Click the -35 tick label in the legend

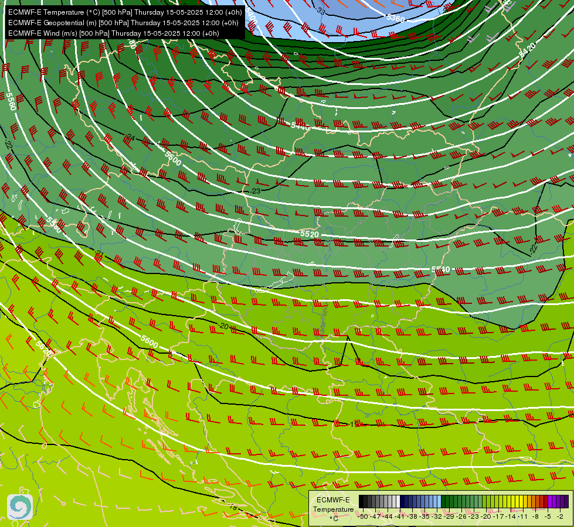point(425,516)
